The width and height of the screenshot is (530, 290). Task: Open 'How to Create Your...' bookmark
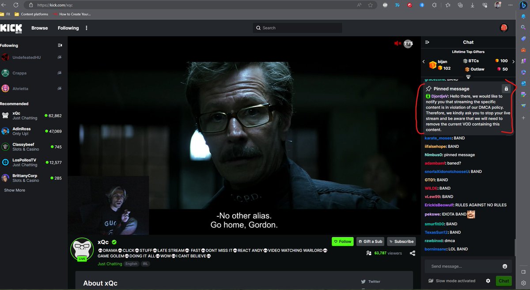point(72,14)
